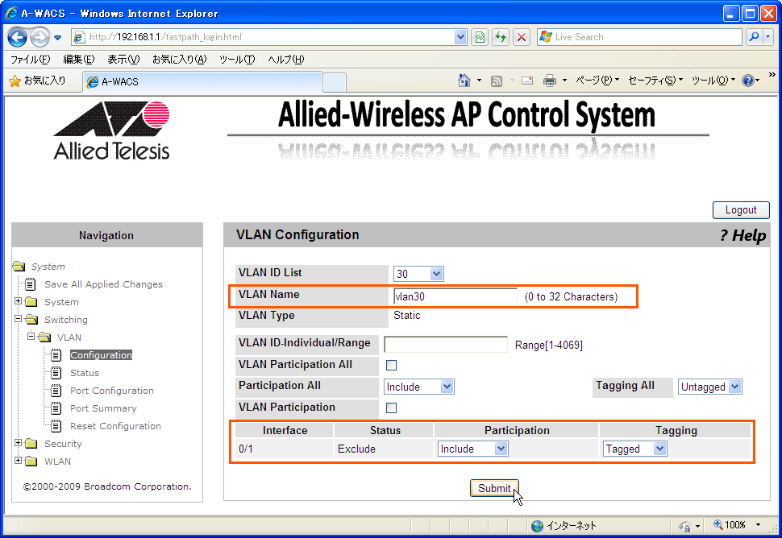Image resolution: width=782 pixels, height=538 pixels.
Task: Tick the VLAN Participation checkbox
Action: (392, 408)
